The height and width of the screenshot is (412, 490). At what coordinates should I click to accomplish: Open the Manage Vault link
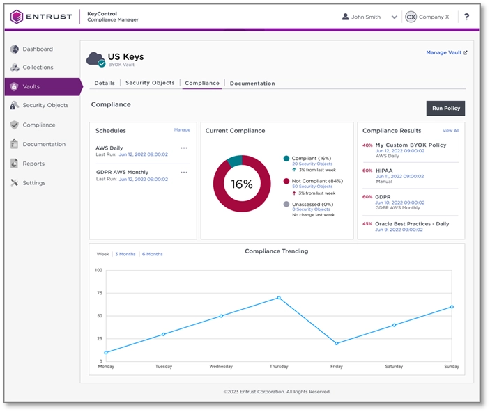(x=447, y=52)
